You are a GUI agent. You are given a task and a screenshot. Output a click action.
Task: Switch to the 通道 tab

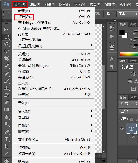[133, 98]
